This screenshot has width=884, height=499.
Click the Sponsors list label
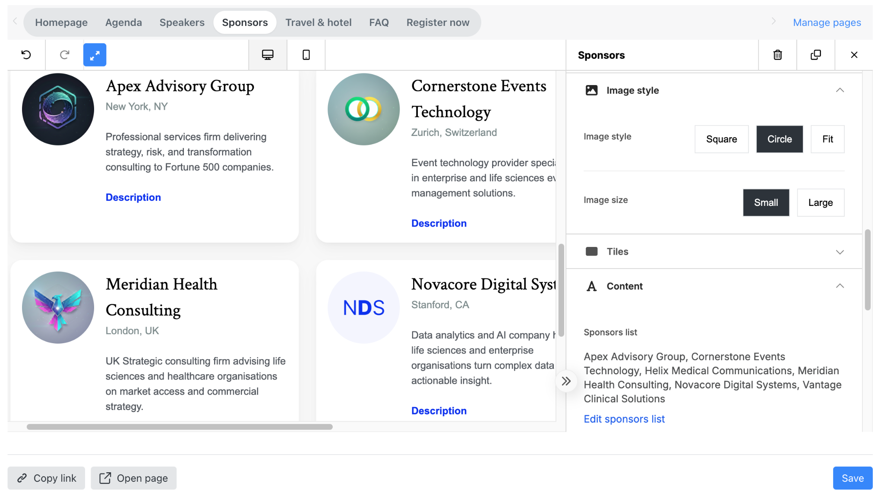(610, 332)
